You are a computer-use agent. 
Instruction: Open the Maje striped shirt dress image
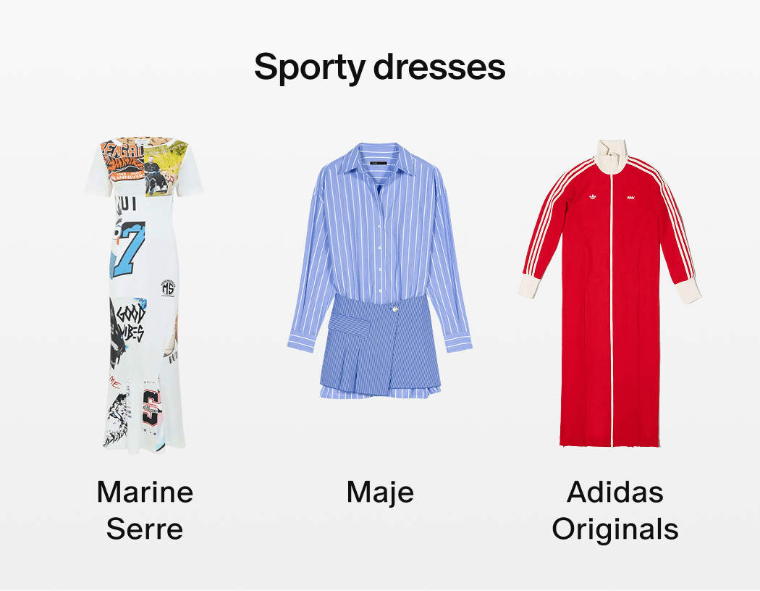click(379, 271)
